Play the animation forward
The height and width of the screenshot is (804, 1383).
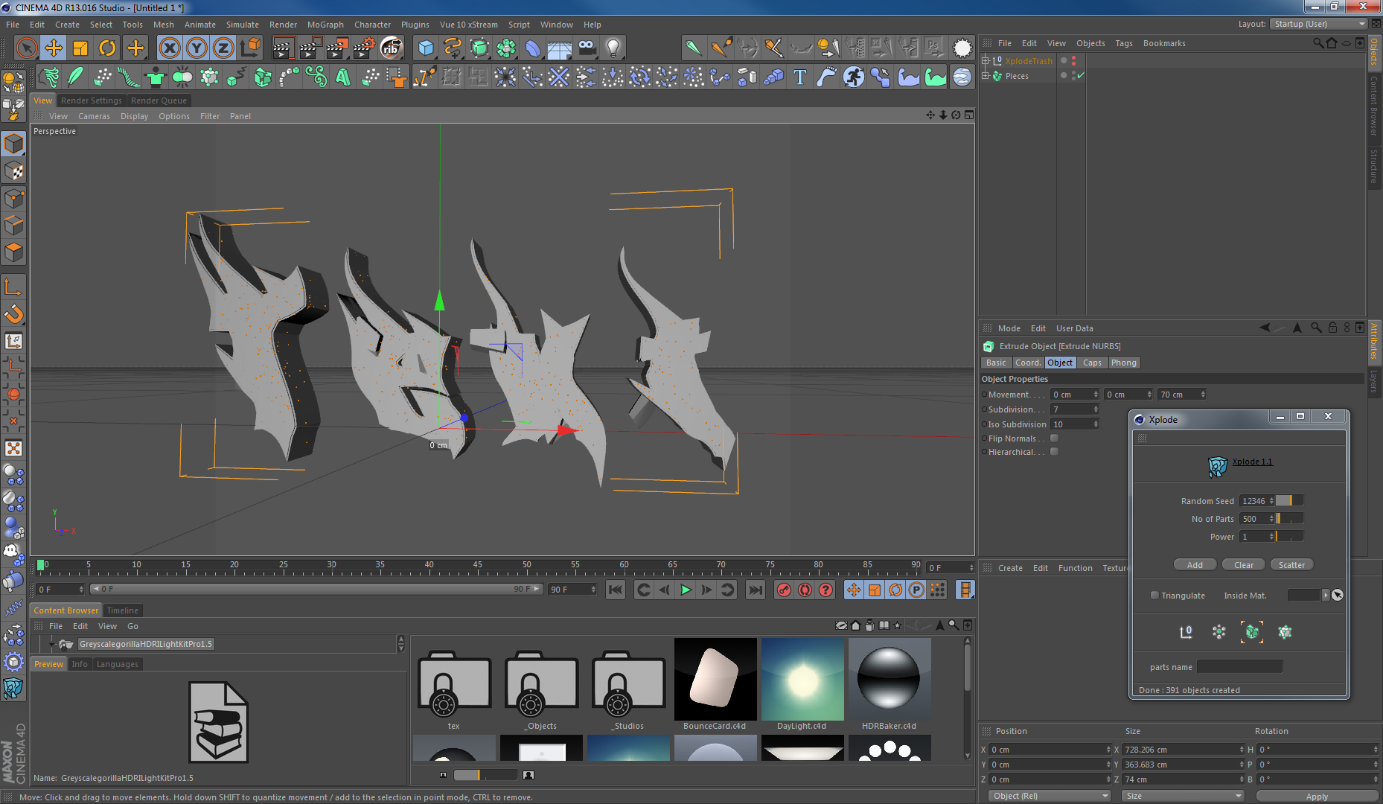[x=686, y=590]
